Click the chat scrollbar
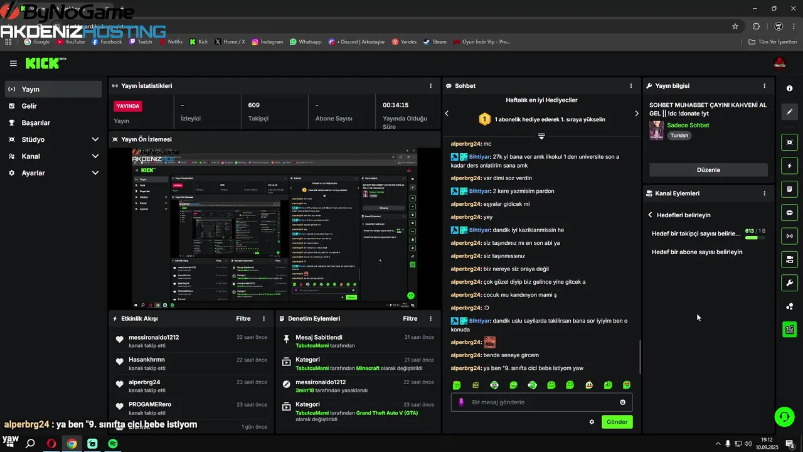This screenshot has height=452, width=803. tap(640, 357)
